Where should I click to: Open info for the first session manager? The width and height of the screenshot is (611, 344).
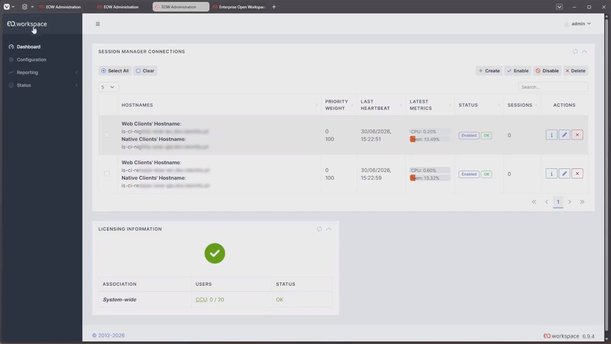551,135
